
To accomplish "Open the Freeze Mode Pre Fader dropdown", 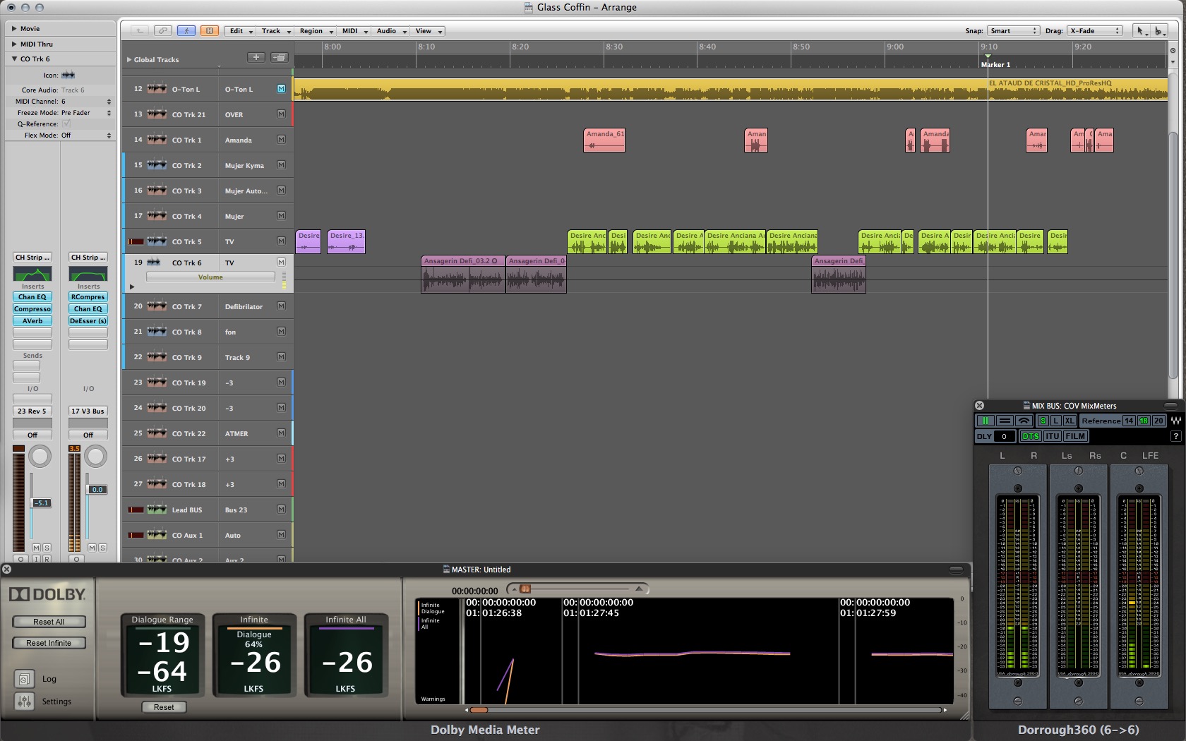I will click(x=86, y=112).
